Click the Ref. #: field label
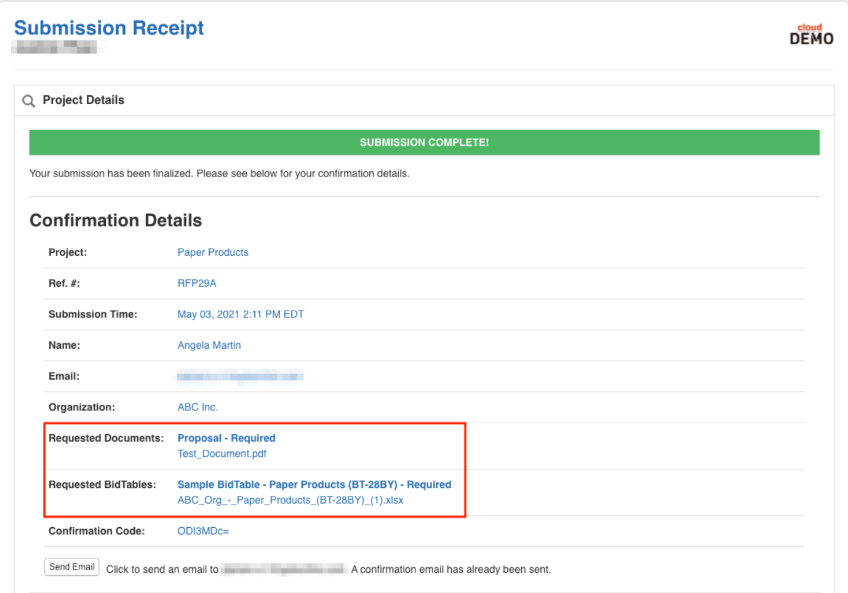The height and width of the screenshot is (593, 848). point(64,284)
